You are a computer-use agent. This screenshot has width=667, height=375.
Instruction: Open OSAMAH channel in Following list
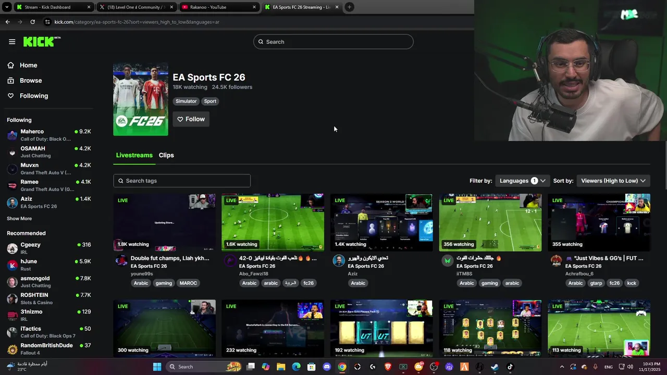coord(49,152)
